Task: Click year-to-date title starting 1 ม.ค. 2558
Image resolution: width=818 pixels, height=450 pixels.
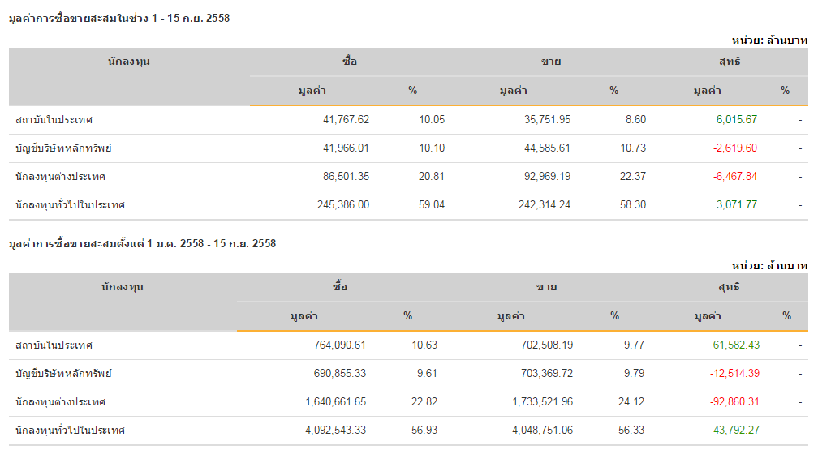Action: 142,243
